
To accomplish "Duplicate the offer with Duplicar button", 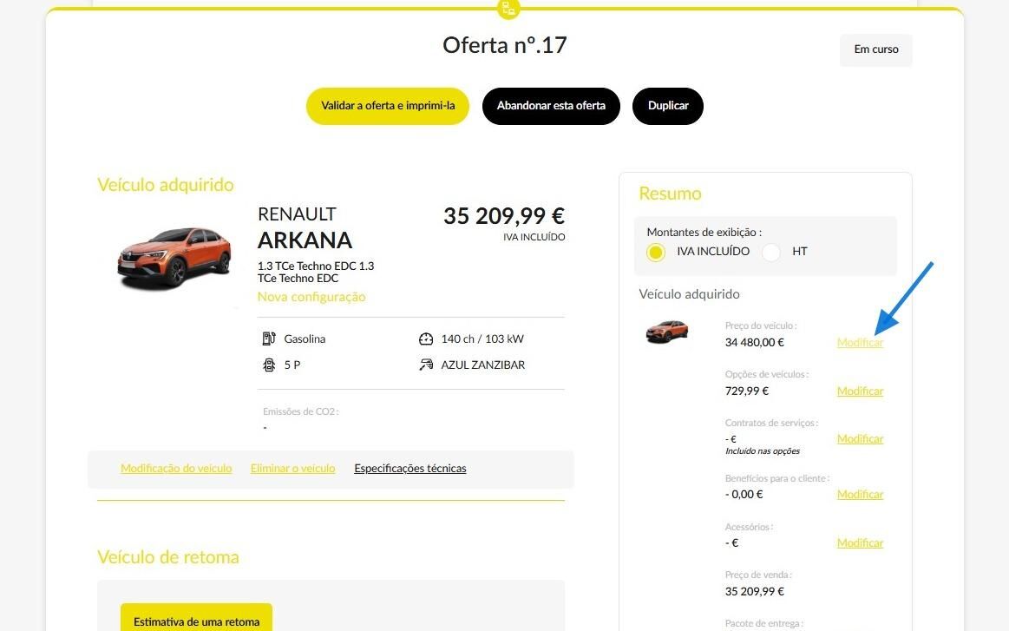I will coord(668,106).
